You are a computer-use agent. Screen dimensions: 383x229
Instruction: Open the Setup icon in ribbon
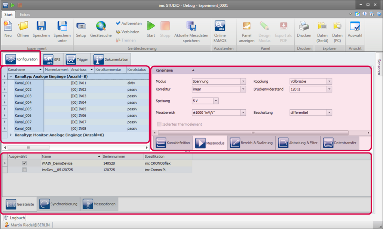click(81, 26)
